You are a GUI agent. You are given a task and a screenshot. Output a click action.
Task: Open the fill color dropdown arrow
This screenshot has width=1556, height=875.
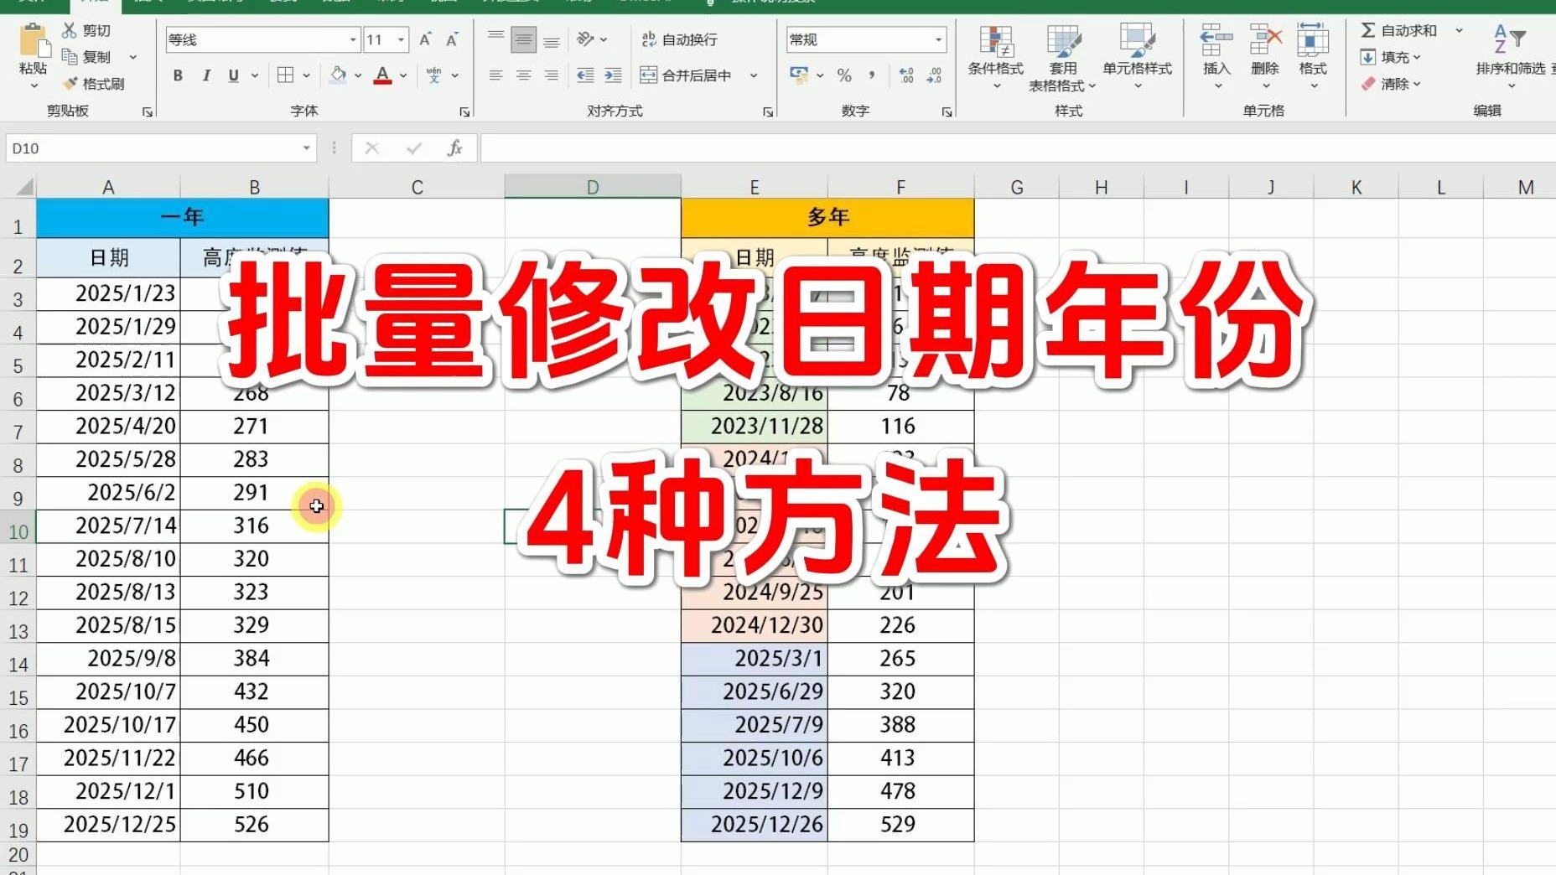(x=358, y=75)
